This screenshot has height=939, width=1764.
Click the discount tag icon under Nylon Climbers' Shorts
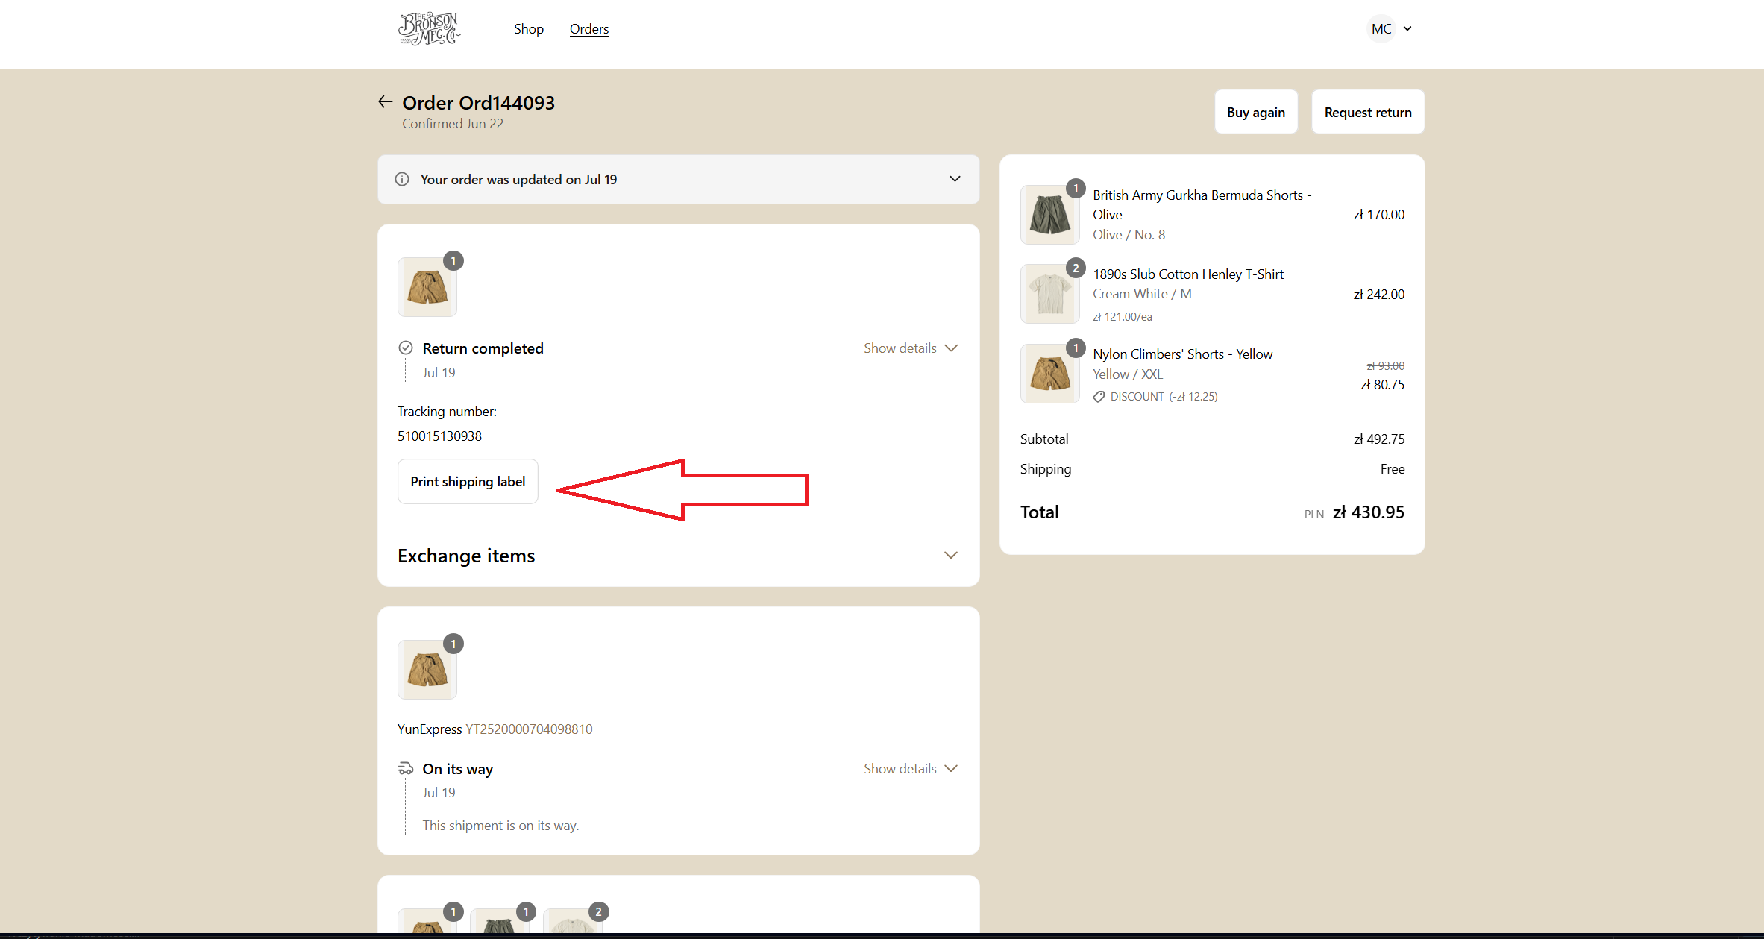[x=1099, y=397]
